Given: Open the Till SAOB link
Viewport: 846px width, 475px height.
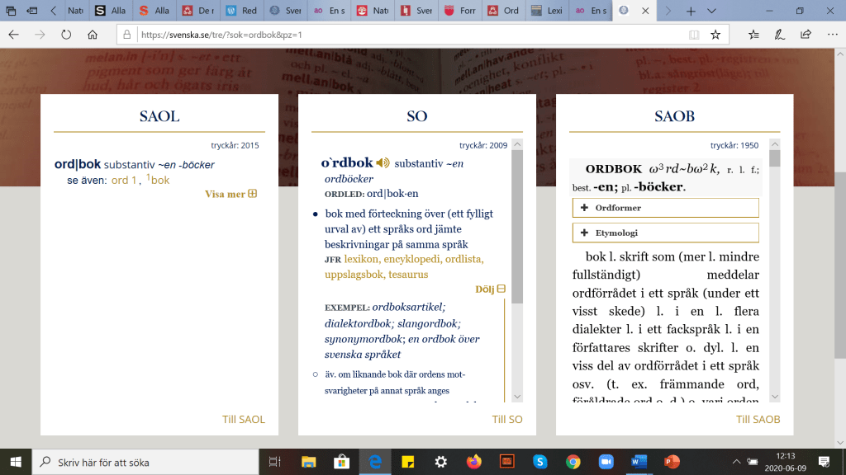Looking at the screenshot, I should coord(758,419).
